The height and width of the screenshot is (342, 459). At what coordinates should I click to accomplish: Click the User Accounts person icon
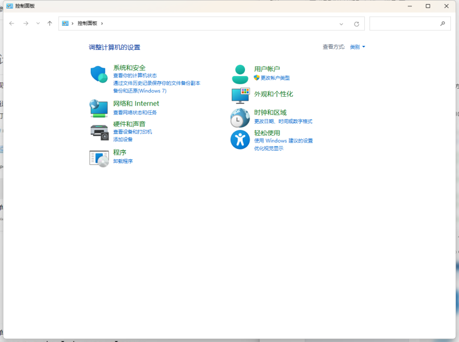240,74
